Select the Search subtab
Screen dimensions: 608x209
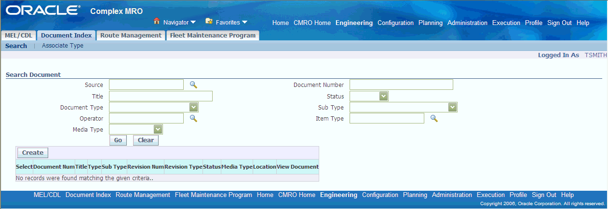pos(16,46)
